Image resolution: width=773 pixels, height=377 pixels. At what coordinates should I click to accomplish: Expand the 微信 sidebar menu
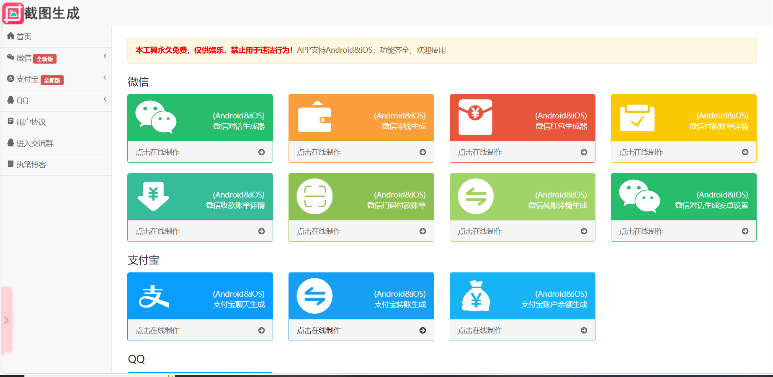pos(56,58)
